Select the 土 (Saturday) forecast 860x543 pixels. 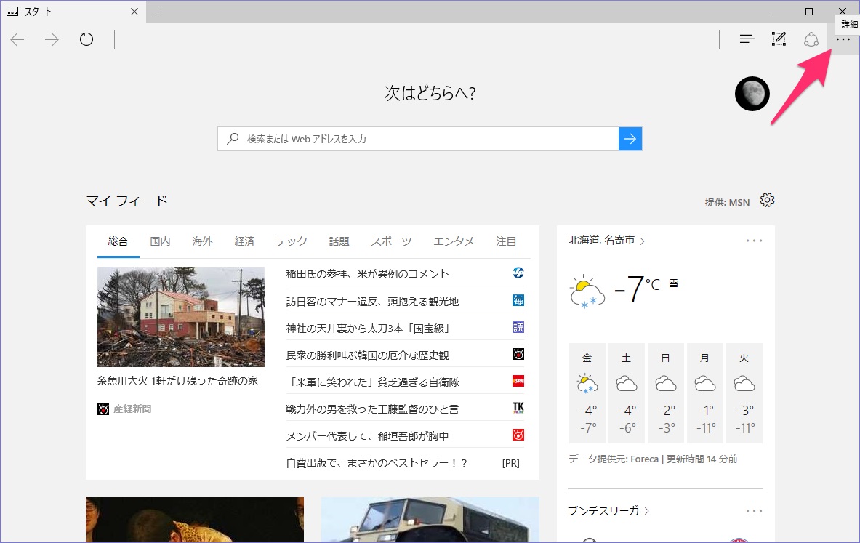click(627, 393)
